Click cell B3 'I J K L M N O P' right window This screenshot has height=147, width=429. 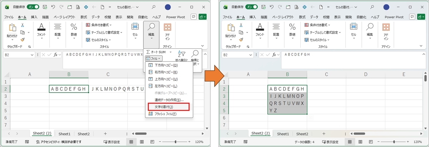[x=287, y=96]
